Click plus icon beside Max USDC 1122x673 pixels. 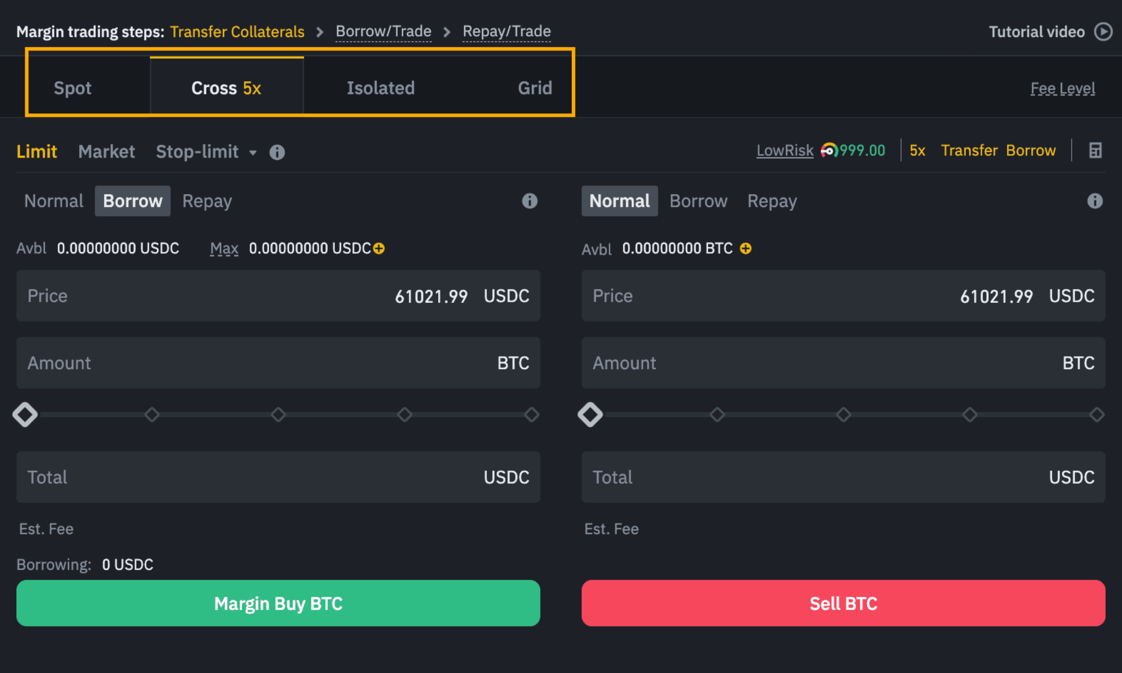379,248
